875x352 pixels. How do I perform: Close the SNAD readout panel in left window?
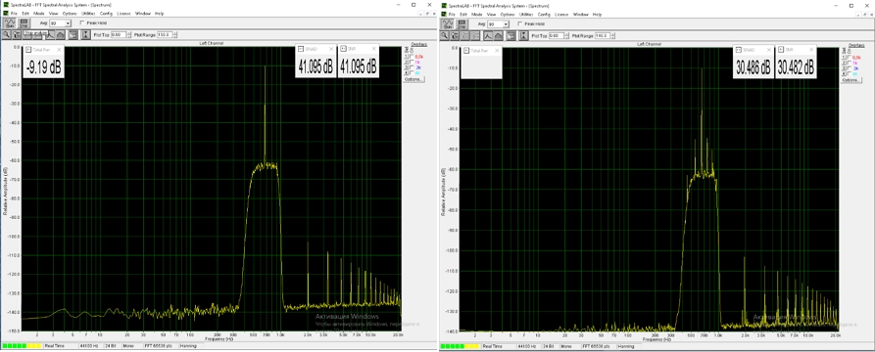331,49
